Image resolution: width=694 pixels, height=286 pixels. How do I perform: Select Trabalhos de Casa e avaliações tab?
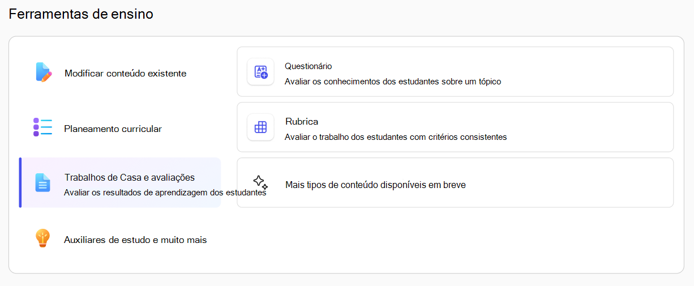(120, 183)
